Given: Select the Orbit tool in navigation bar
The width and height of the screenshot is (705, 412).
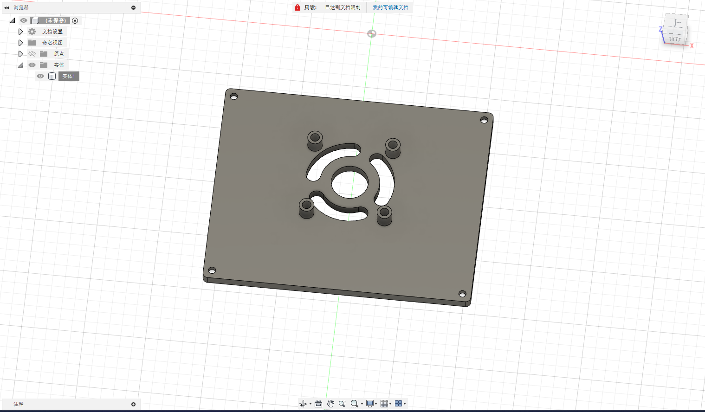Looking at the screenshot, I should [x=303, y=404].
